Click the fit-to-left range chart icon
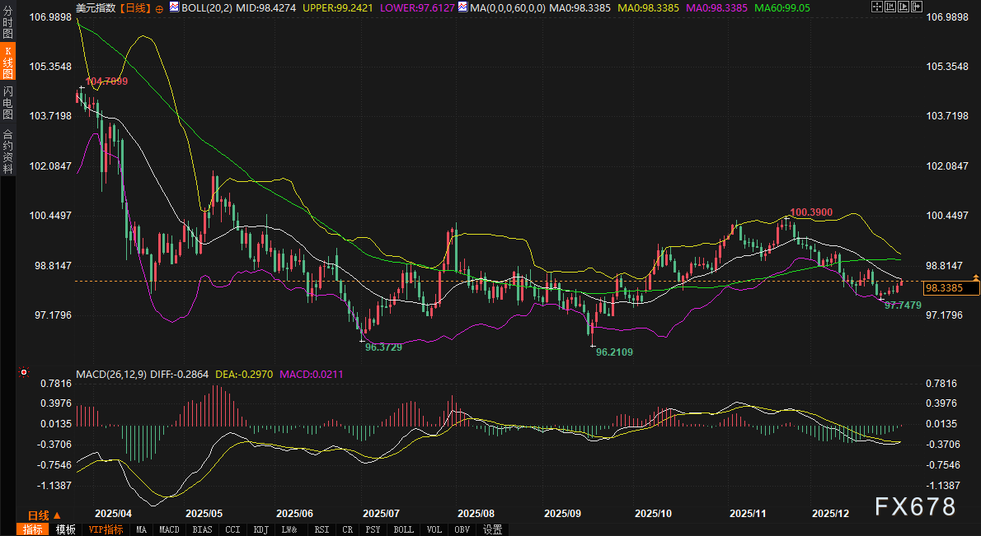Image resolution: width=981 pixels, height=536 pixels. click(892, 6)
